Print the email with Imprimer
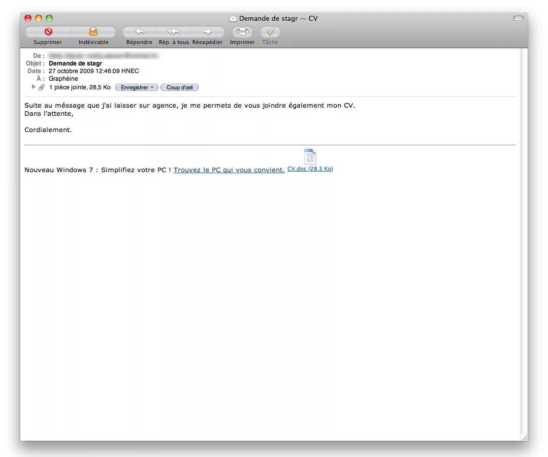The image size is (548, 457). pos(242,31)
